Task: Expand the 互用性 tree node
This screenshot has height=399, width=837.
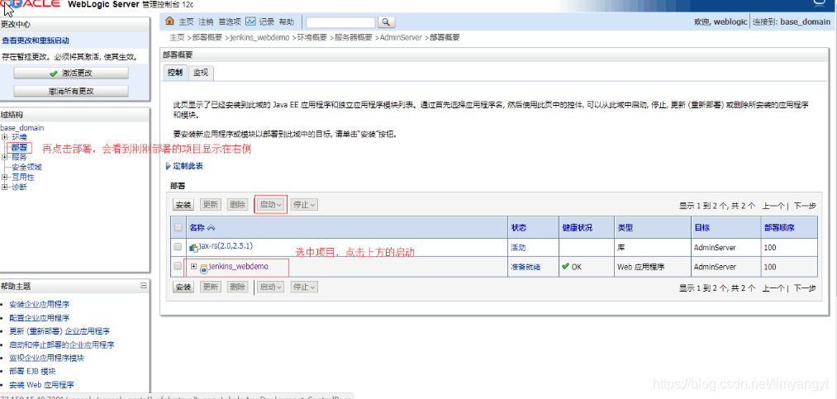Action: coord(5,177)
